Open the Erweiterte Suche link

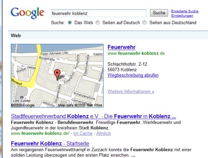tap(185, 11)
